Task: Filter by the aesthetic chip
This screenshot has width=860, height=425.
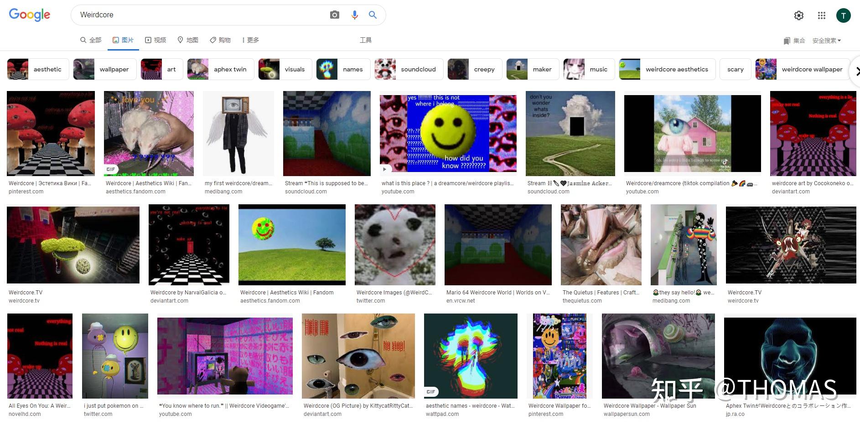Action: (x=38, y=69)
